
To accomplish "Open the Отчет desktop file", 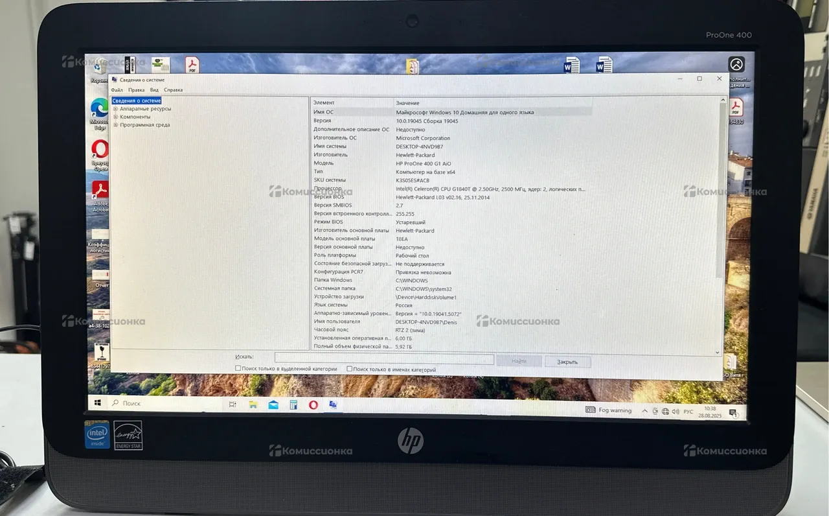I will click(x=101, y=279).
